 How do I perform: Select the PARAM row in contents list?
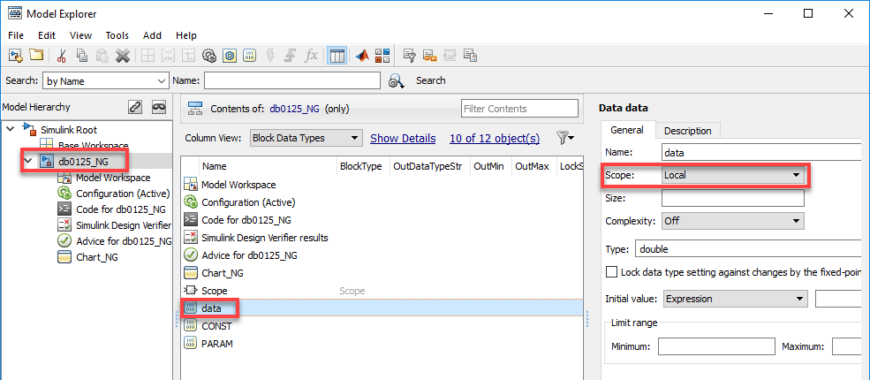(382, 344)
